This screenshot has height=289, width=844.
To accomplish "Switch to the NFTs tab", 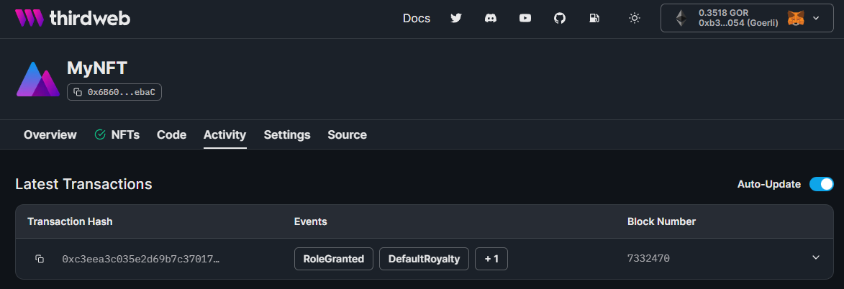I will tap(117, 134).
